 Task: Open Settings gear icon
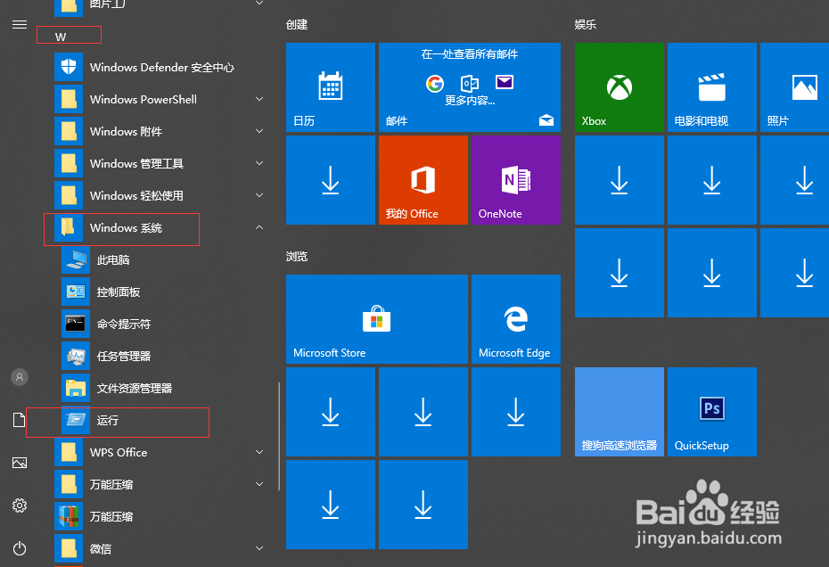pos(20,505)
